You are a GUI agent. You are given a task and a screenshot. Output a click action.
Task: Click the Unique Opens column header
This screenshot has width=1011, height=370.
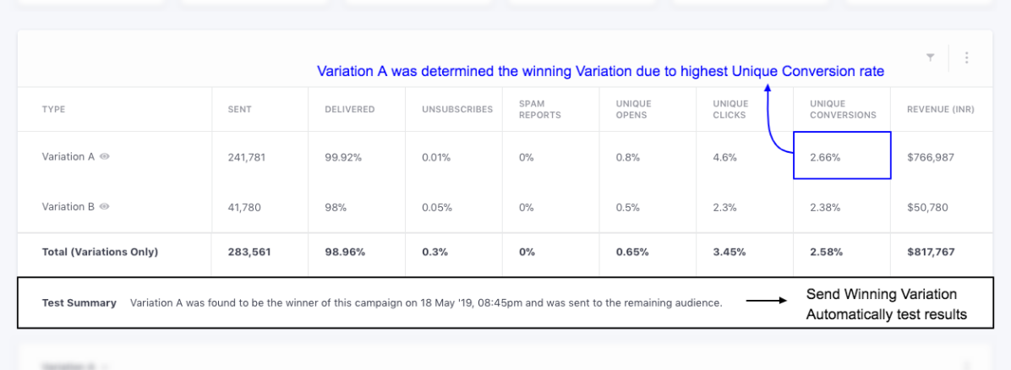[x=634, y=110]
